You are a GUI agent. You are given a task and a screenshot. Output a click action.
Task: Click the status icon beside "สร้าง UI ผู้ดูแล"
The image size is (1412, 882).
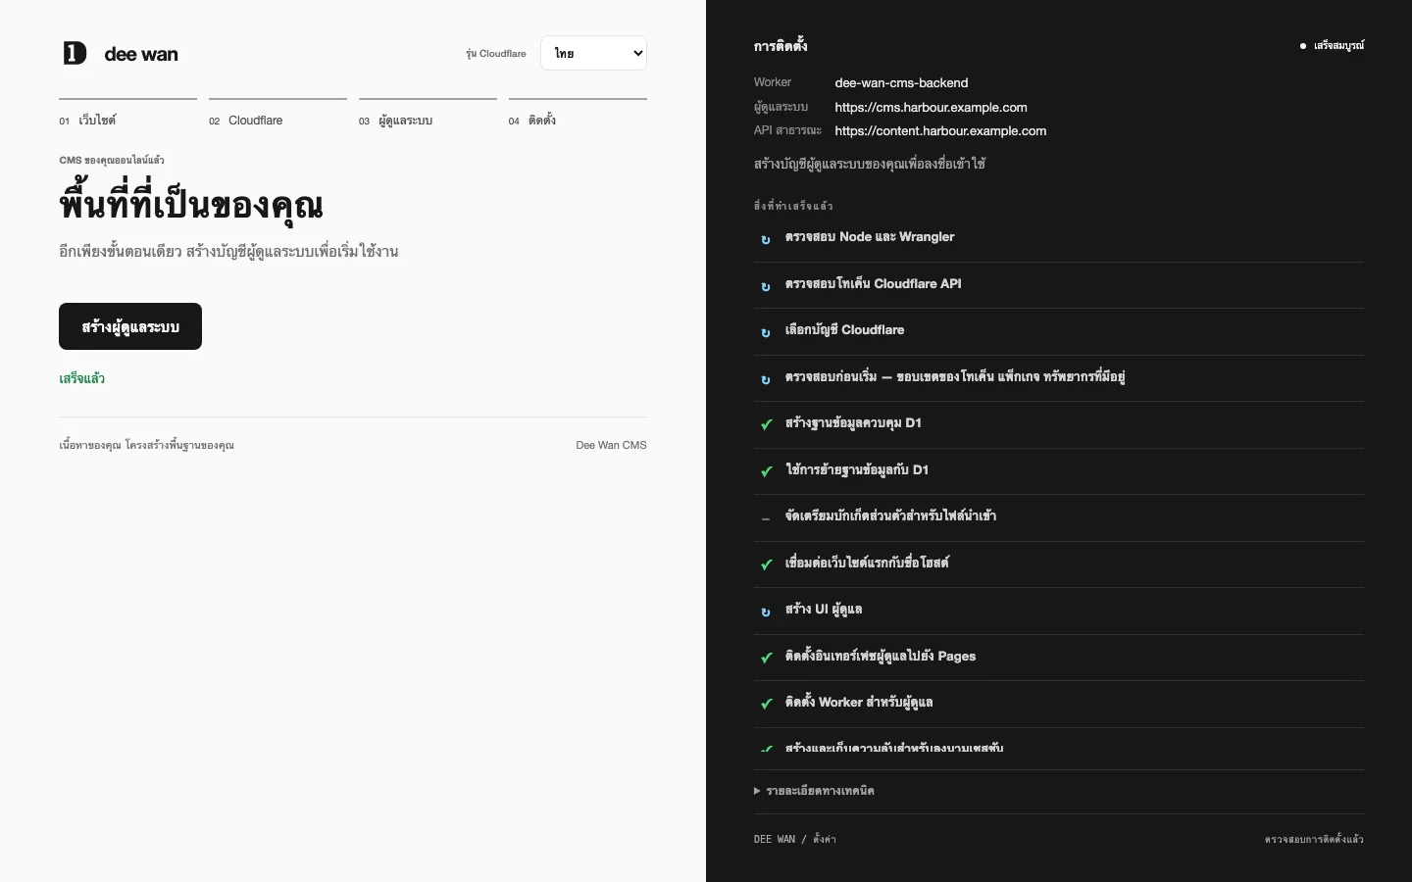point(766,612)
